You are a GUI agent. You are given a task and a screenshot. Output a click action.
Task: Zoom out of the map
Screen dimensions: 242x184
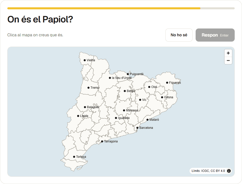pos(228,60)
